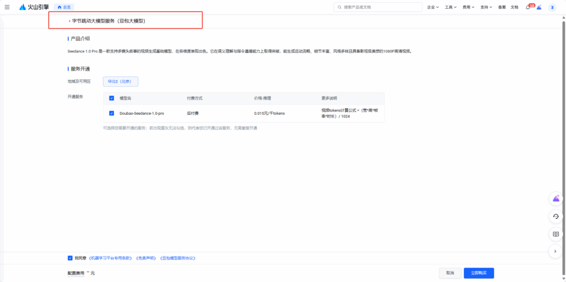Toggle the 我同意 agreement checkbox
This screenshot has width=566, height=282.
(x=70, y=258)
